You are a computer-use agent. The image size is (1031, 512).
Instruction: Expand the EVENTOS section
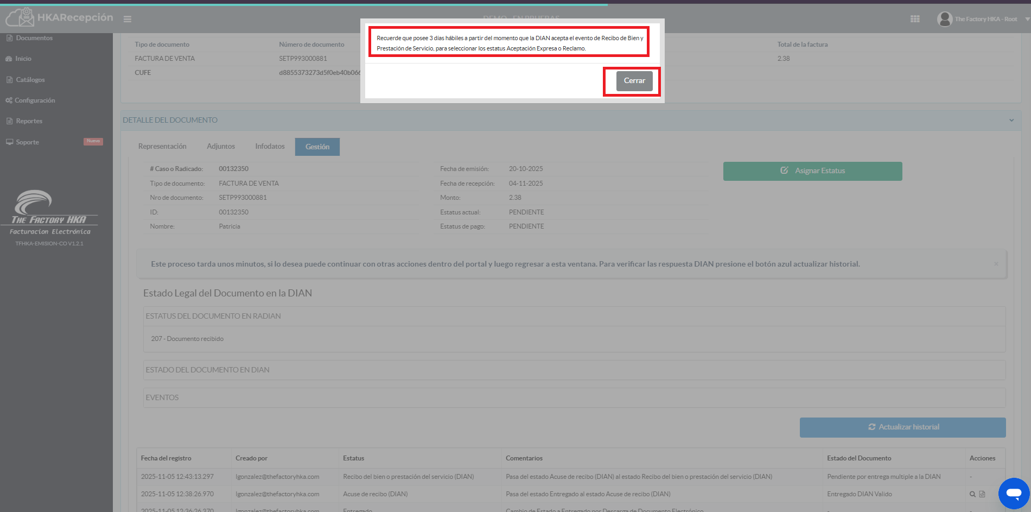click(x=162, y=397)
